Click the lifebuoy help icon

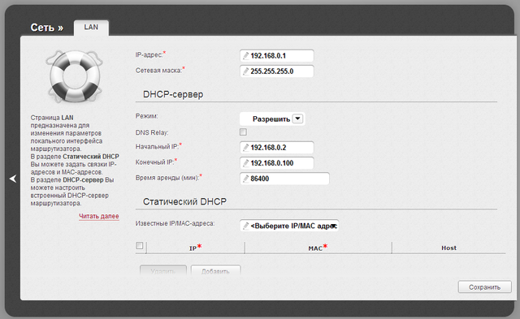[x=74, y=76]
